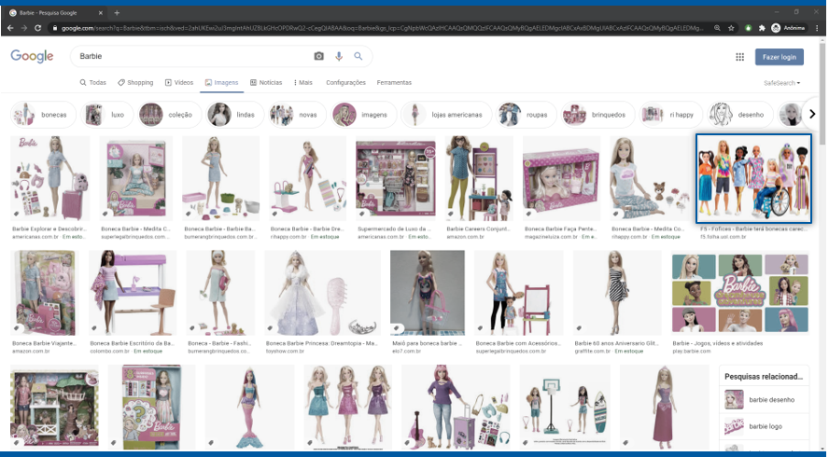Click the Google logo
This screenshot has width=829, height=457.
[x=33, y=56]
